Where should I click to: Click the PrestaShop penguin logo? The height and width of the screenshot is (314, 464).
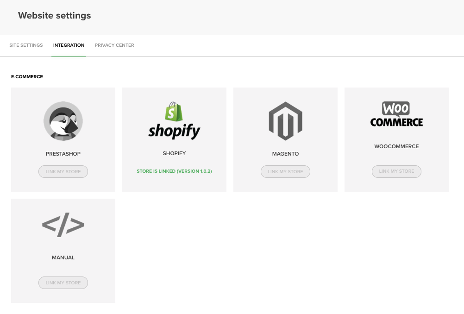point(63,121)
